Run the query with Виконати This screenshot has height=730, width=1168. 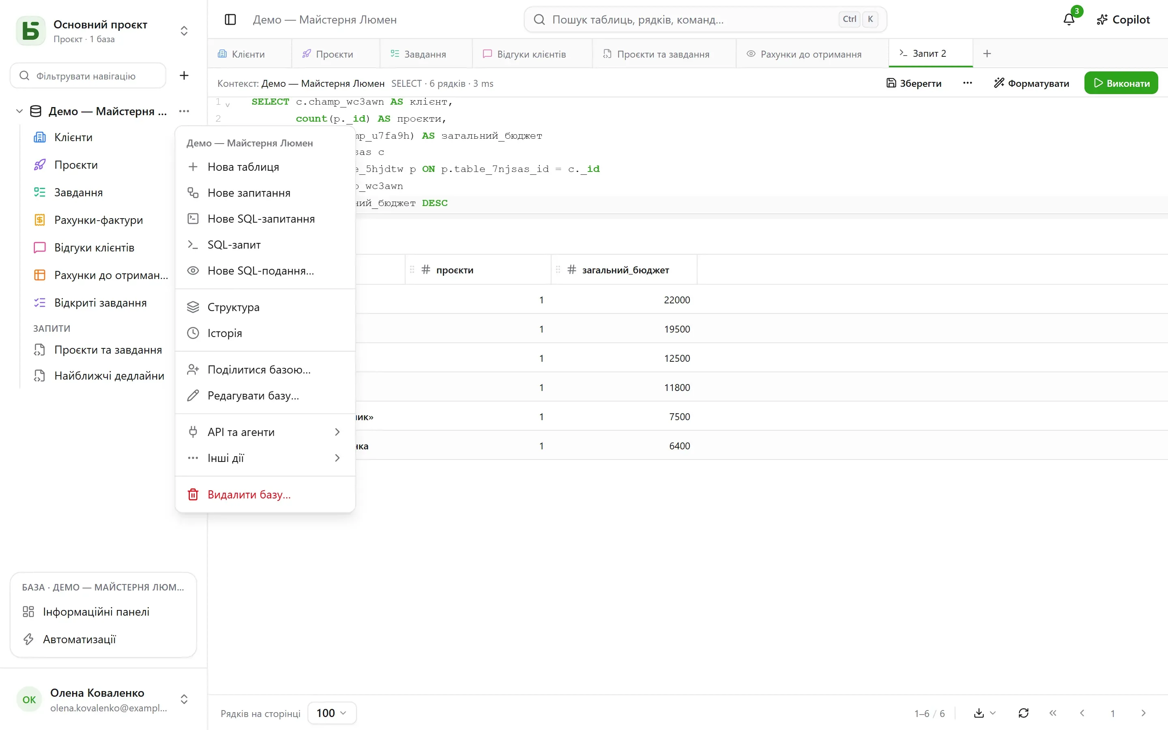tap(1121, 83)
